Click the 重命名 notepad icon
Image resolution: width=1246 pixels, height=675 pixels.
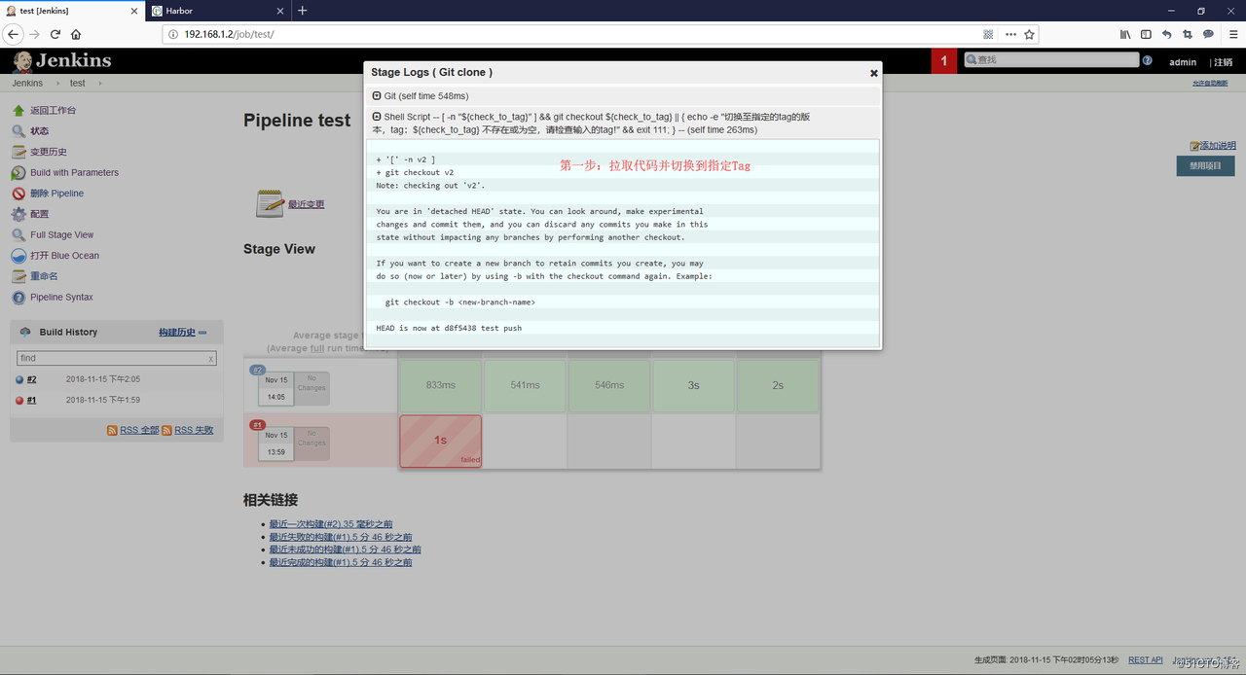point(18,276)
